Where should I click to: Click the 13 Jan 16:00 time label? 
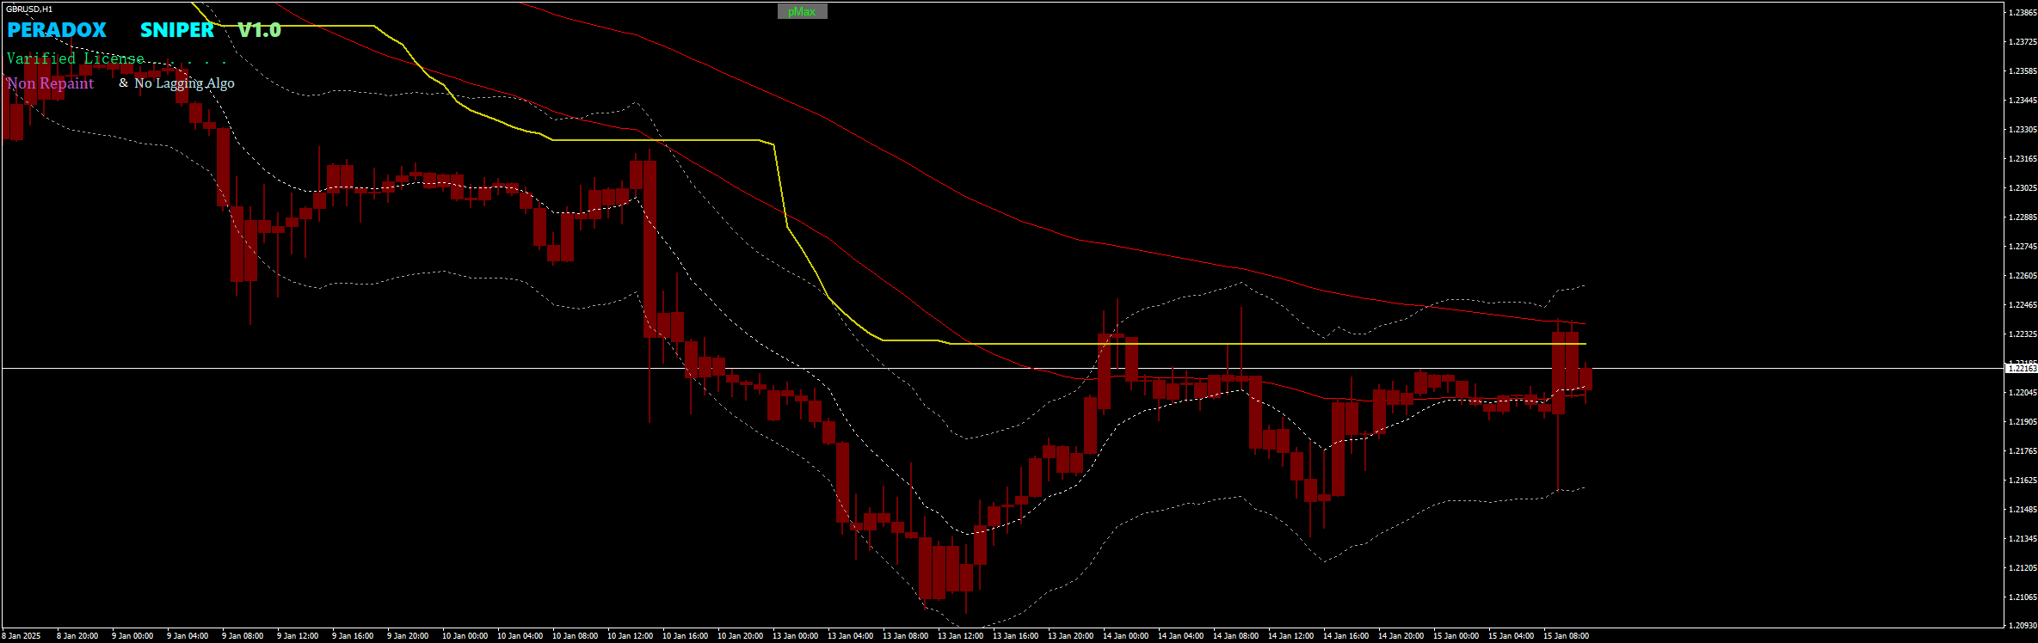1016,636
